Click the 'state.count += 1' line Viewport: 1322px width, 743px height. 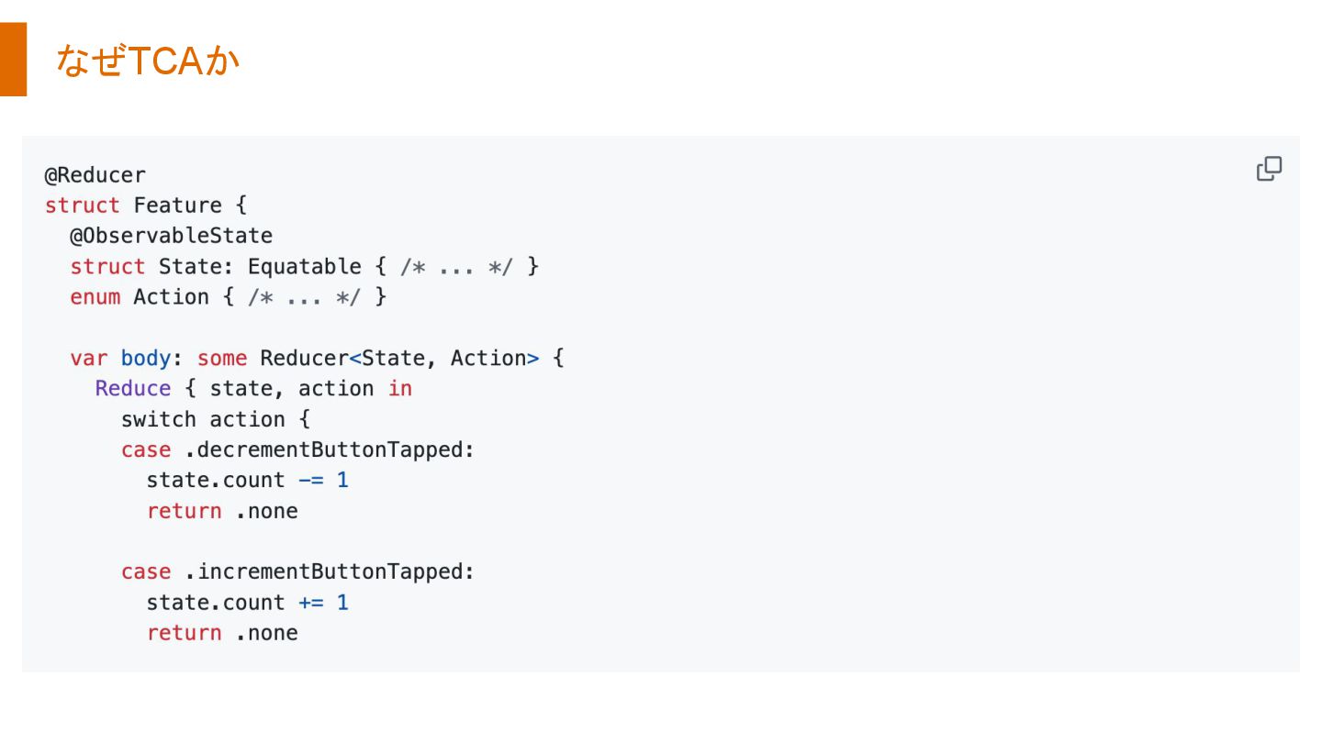pos(248,602)
